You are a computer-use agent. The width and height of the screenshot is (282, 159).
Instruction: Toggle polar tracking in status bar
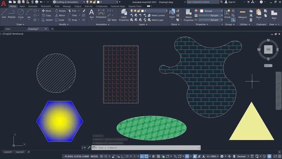pyautogui.click(x=127, y=156)
